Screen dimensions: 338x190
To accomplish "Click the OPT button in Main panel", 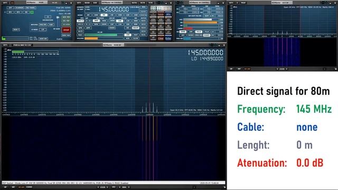I will (x=11, y=8).
